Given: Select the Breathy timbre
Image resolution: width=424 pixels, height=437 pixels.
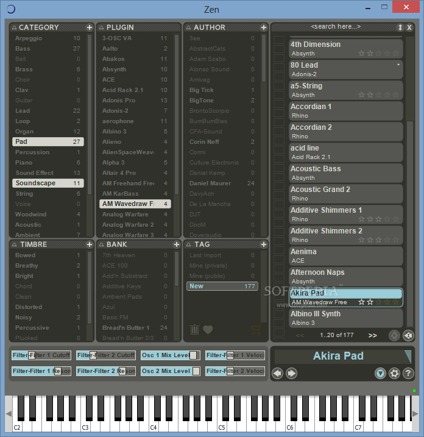Looking at the screenshot, I should click(48, 265).
